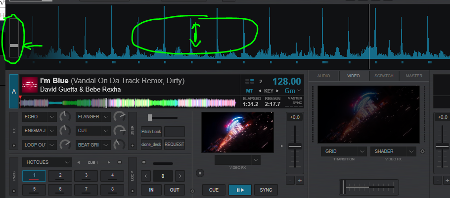This screenshot has width=450, height=198.
Task: Click the BEAT GRID effect knob
Action: [119, 145]
